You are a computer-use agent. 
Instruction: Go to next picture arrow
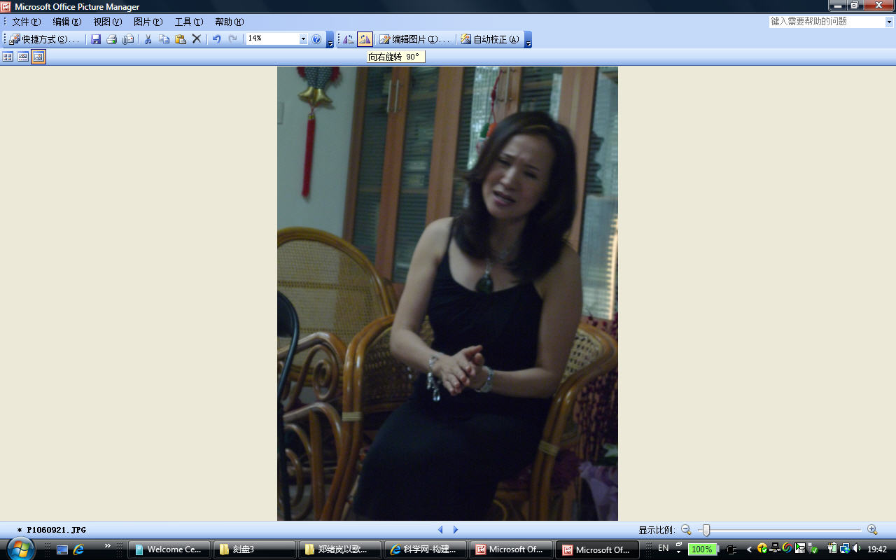[x=456, y=530]
